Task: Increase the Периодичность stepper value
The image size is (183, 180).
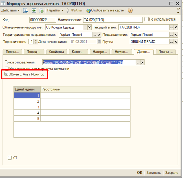Action: (x=36, y=40)
